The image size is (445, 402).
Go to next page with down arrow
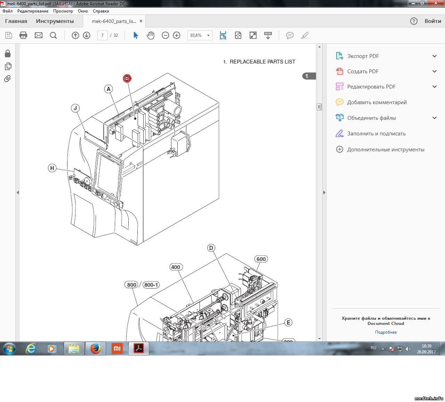point(87,35)
